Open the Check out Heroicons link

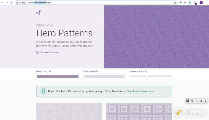tap(140, 91)
